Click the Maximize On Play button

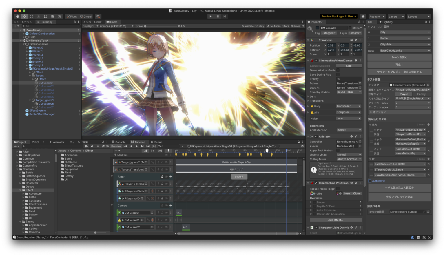click(253, 26)
